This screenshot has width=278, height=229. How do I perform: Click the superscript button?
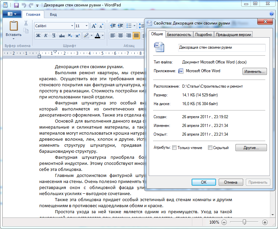coord(78,36)
